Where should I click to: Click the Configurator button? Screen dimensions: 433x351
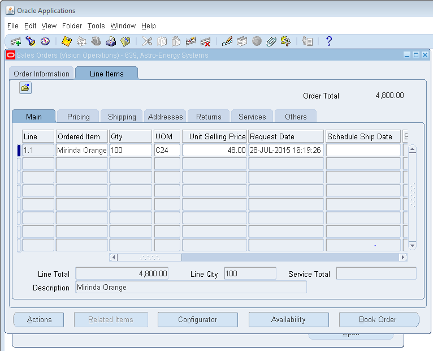pos(198,319)
